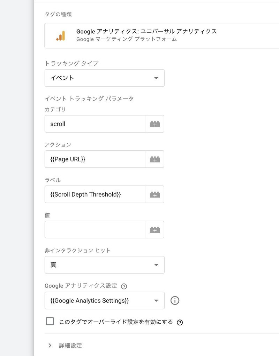Open the {{Google Analytics Settings}} variable dropdown
Viewport: 279px width, 356px height.
pos(104,300)
